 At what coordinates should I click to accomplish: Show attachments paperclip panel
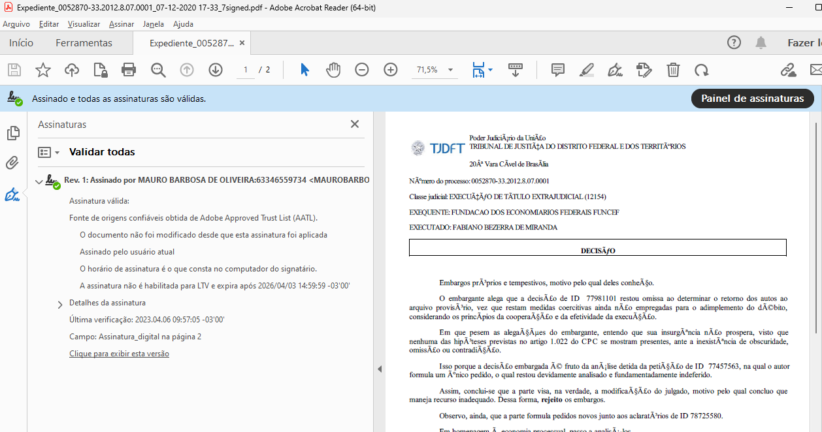12,163
